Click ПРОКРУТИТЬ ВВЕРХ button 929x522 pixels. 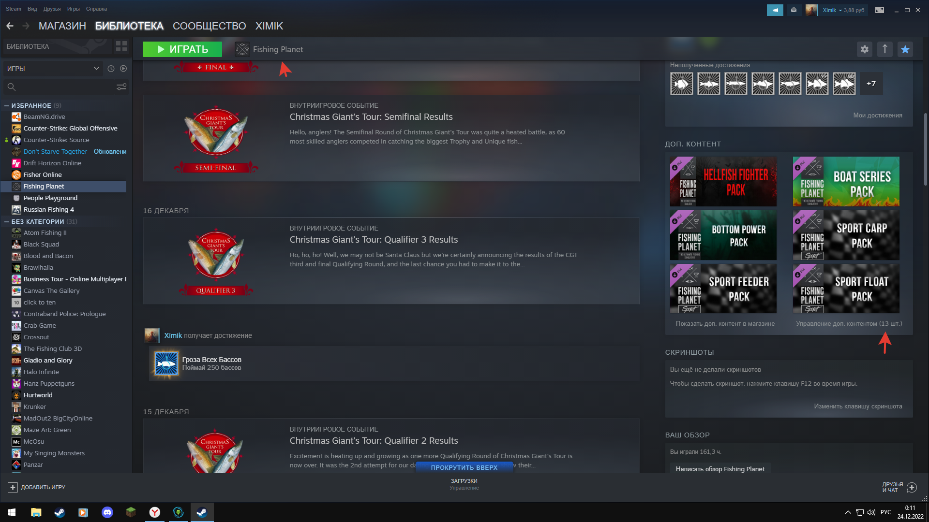click(464, 467)
